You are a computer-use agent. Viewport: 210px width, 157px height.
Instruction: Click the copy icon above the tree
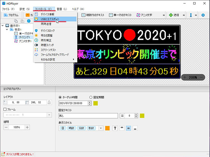(x=16, y=21)
